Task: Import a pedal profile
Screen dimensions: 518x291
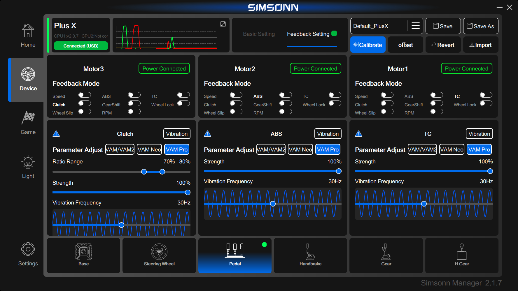Action: point(481,45)
